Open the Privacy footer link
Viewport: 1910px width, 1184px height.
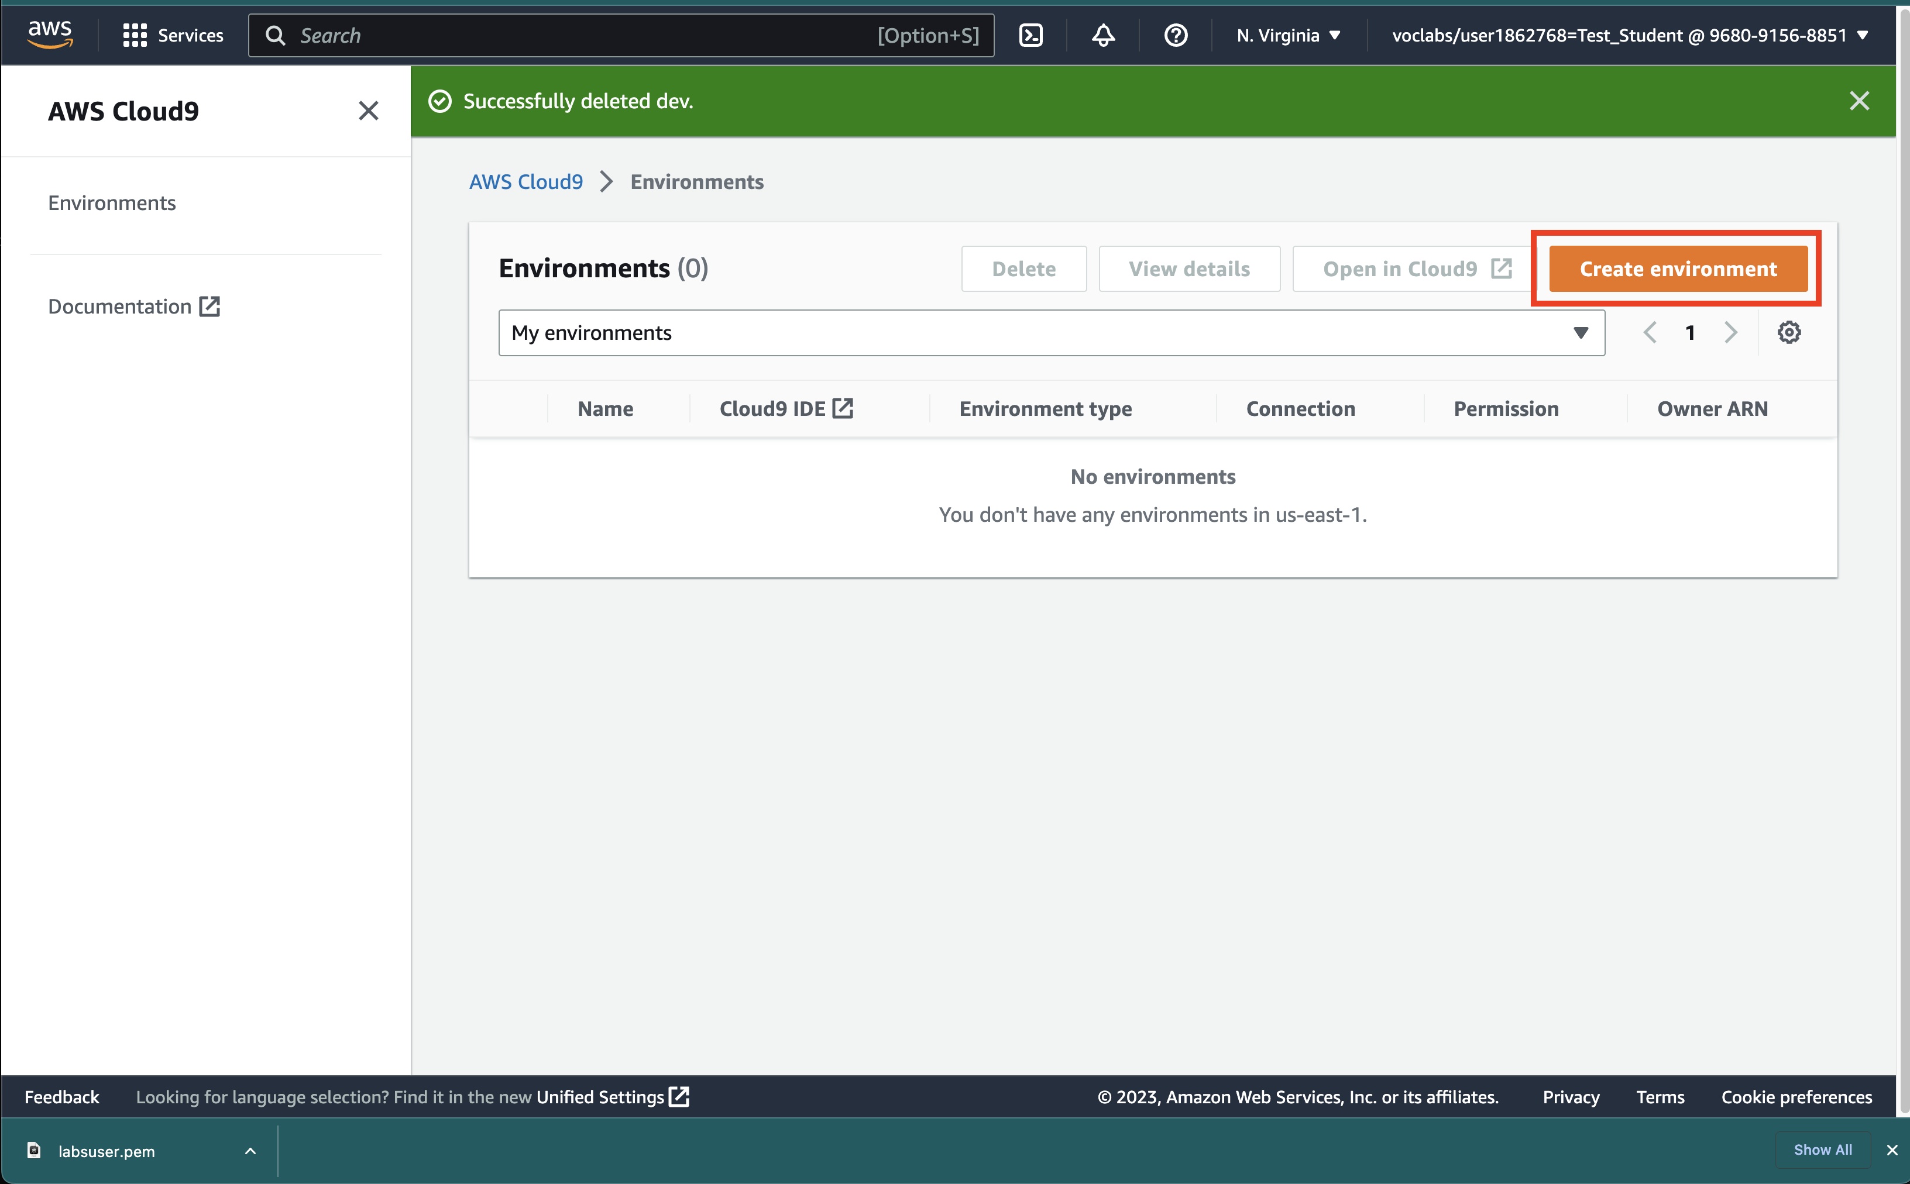click(x=1571, y=1096)
